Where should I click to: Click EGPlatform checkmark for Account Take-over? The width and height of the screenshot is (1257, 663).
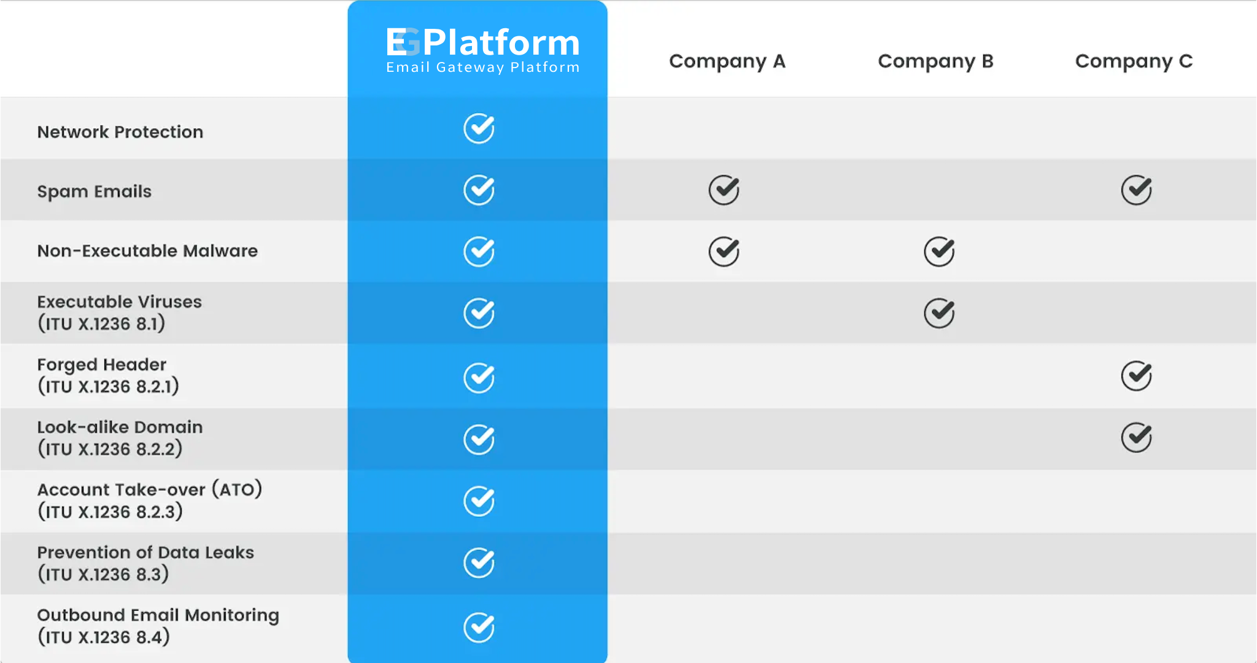(x=479, y=501)
